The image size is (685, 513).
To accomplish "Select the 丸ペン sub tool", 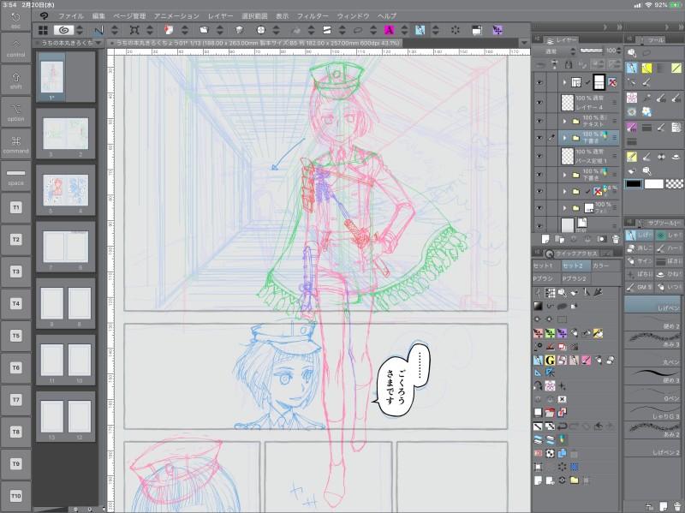I will point(652,357).
